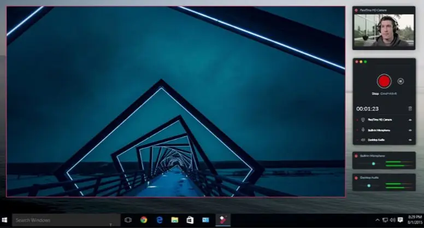
Task: Delete the recording with the trash icon
Action: pos(410,109)
